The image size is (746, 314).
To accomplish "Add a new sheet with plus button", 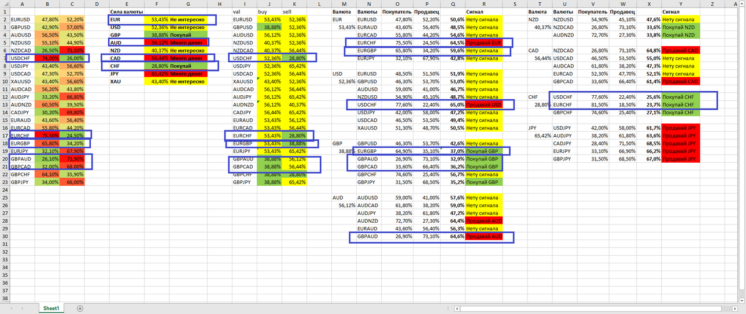I will coord(80,309).
